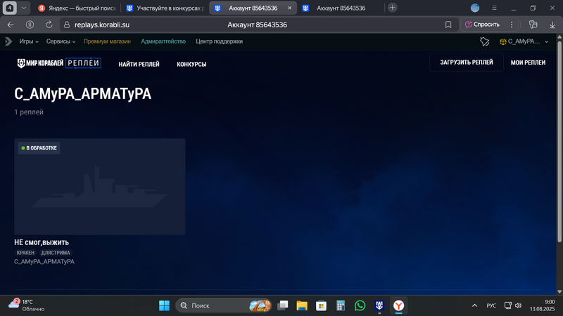Viewport: 563px width, 316px height.
Task: Open the Адмиралтейство link
Action: click(x=163, y=41)
